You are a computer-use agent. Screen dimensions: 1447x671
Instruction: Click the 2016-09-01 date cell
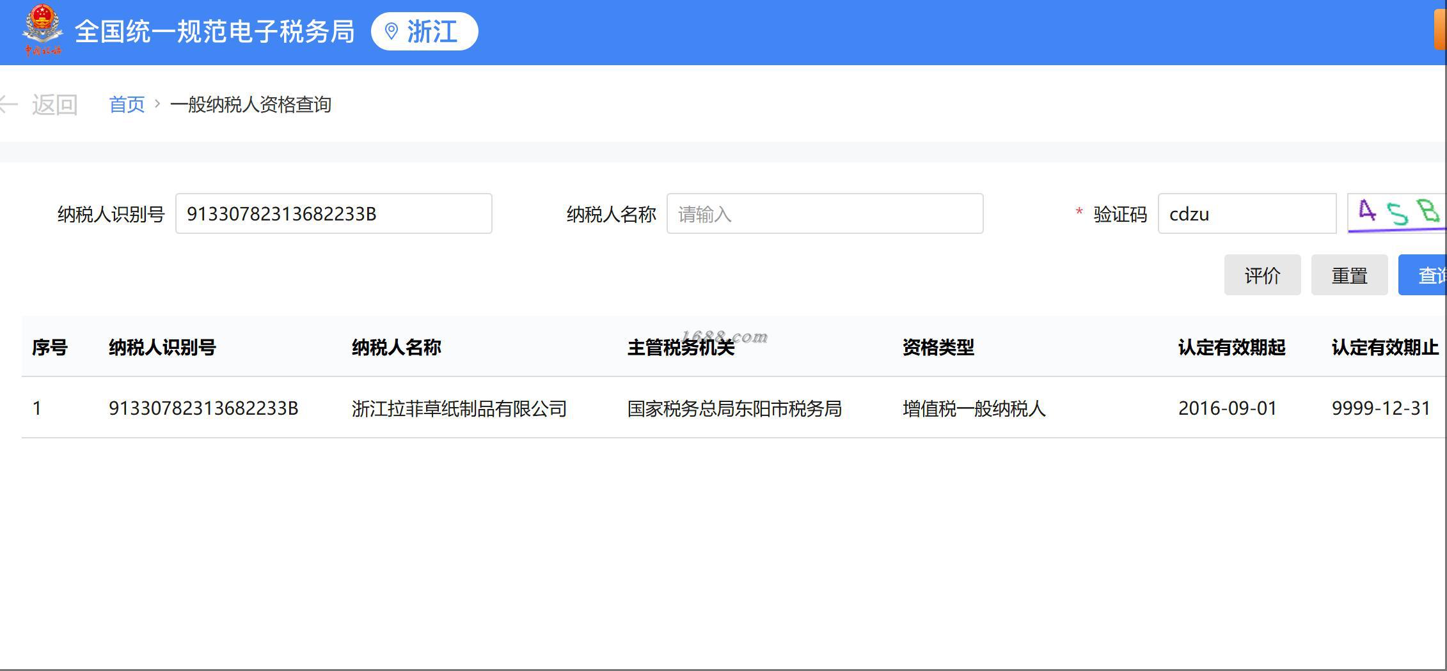coord(1228,408)
